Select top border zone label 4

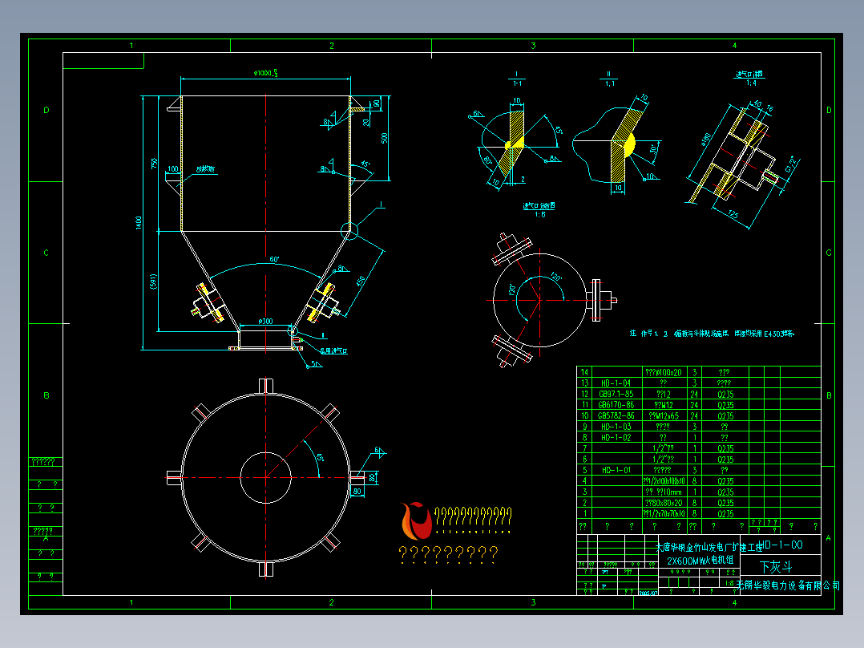pyautogui.click(x=734, y=46)
